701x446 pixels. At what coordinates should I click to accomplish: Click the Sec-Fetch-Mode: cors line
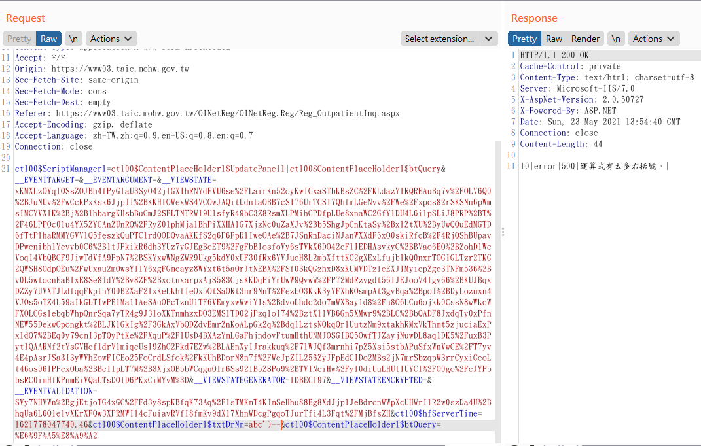(60, 91)
